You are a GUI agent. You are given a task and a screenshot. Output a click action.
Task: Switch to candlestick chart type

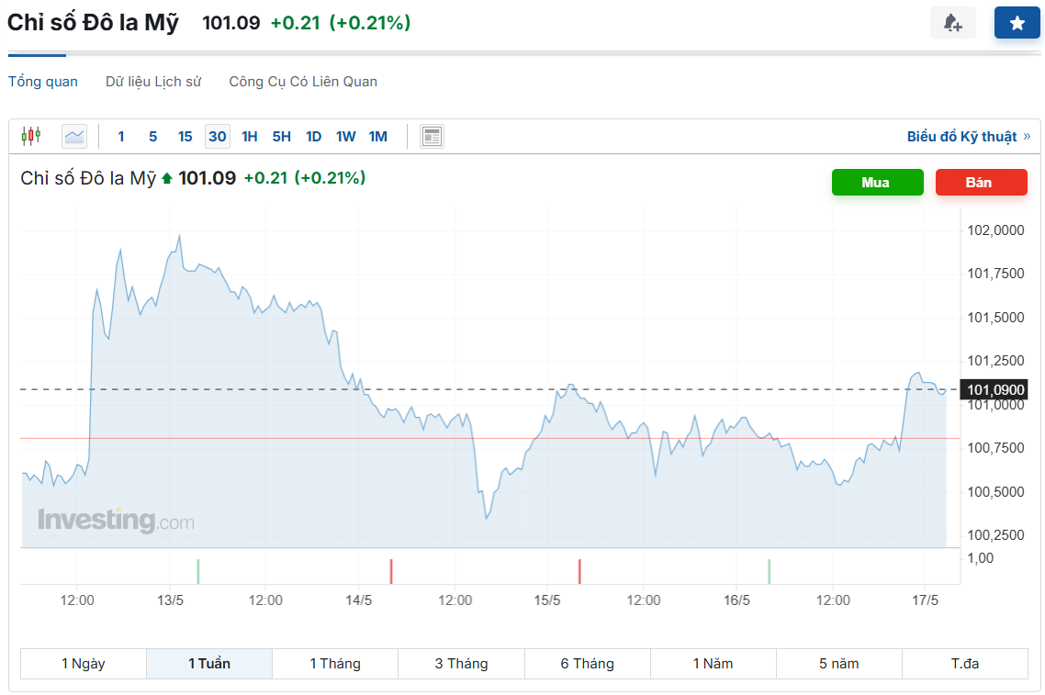pyautogui.click(x=31, y=137)
